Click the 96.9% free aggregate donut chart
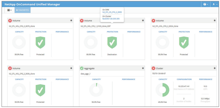This screenshot has width=220, height=108. [96, 90]
